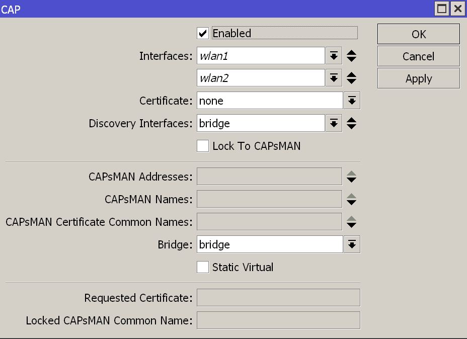467x339 pixels.
Task: Click the Requested Certificate field
Action: point(278,298)
